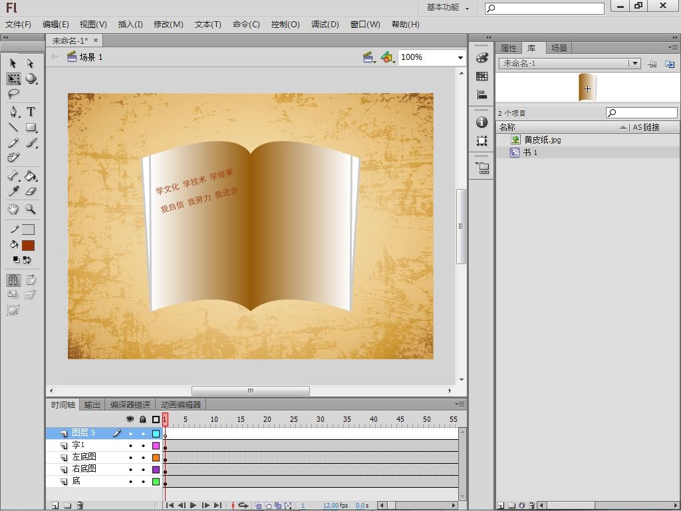681x511 pixels.
Task: Select the Hand tool
Action: [13, 209]
